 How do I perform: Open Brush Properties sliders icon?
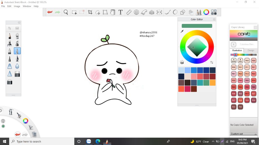click(x=10, y=28)
